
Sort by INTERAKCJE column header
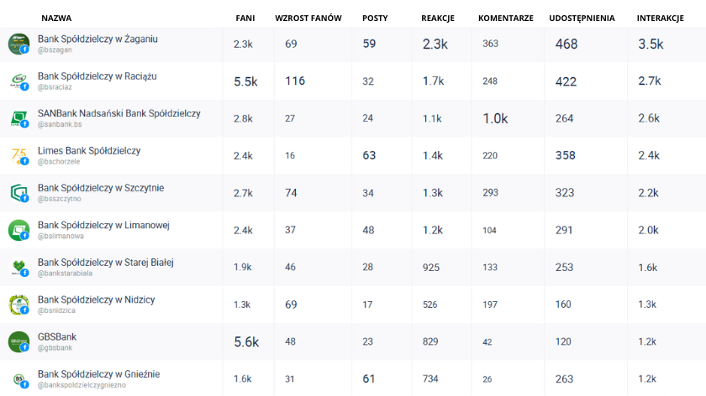pyautogui.click(x=660, y=18)
